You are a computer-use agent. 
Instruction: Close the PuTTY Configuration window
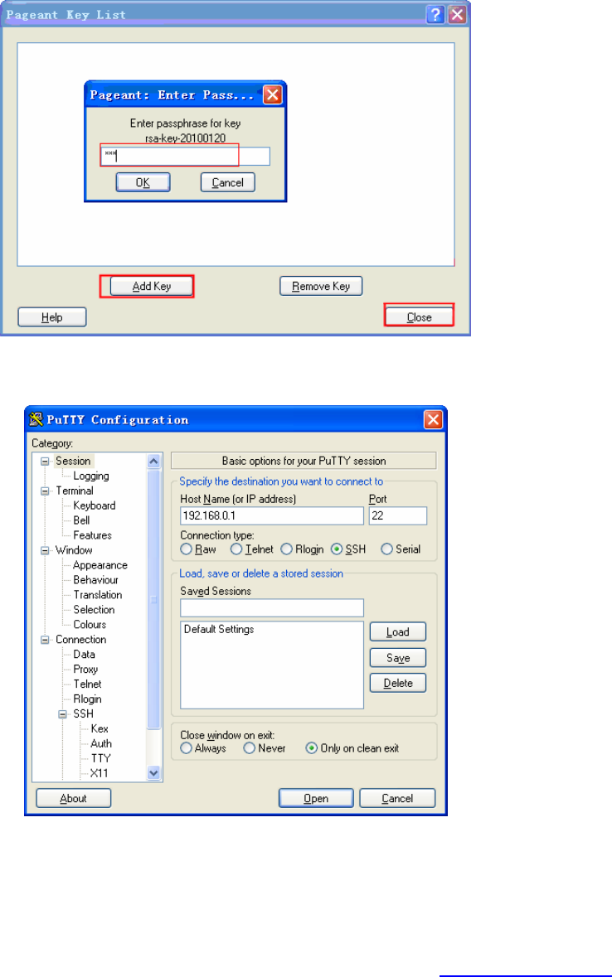tap(433, 419)
